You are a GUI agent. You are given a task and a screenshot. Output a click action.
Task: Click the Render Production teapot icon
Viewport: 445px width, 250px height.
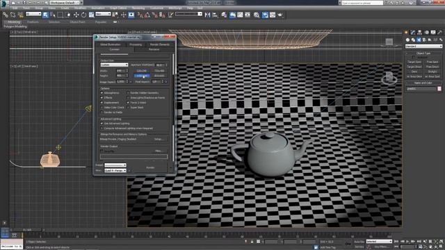(x=280, y=15)
